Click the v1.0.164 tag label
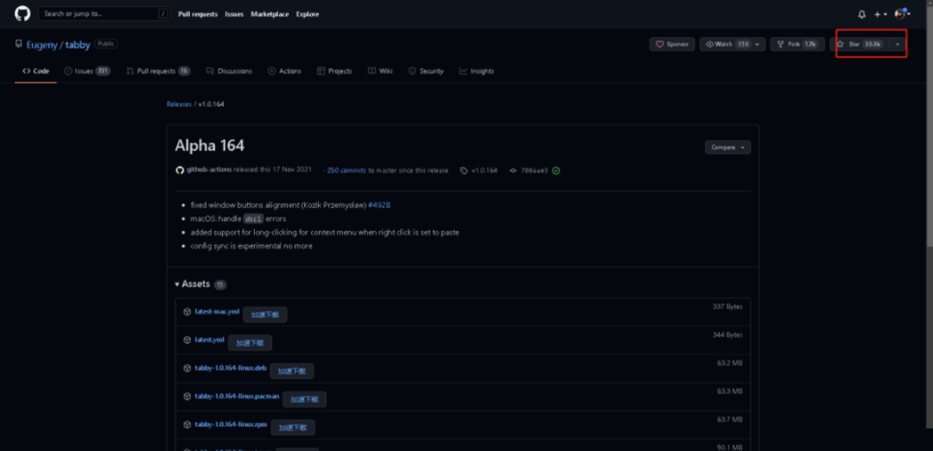The image size is (933, 451). [x=479, y=171]
